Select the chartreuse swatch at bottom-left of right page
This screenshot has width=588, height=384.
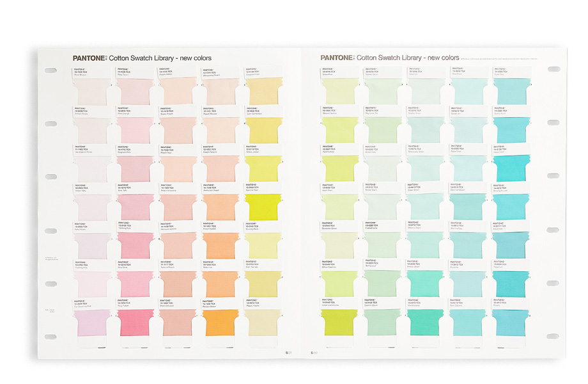pyautogui.click(x=339, y=323)
